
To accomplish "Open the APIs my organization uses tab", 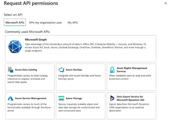I will pos(45,23).
